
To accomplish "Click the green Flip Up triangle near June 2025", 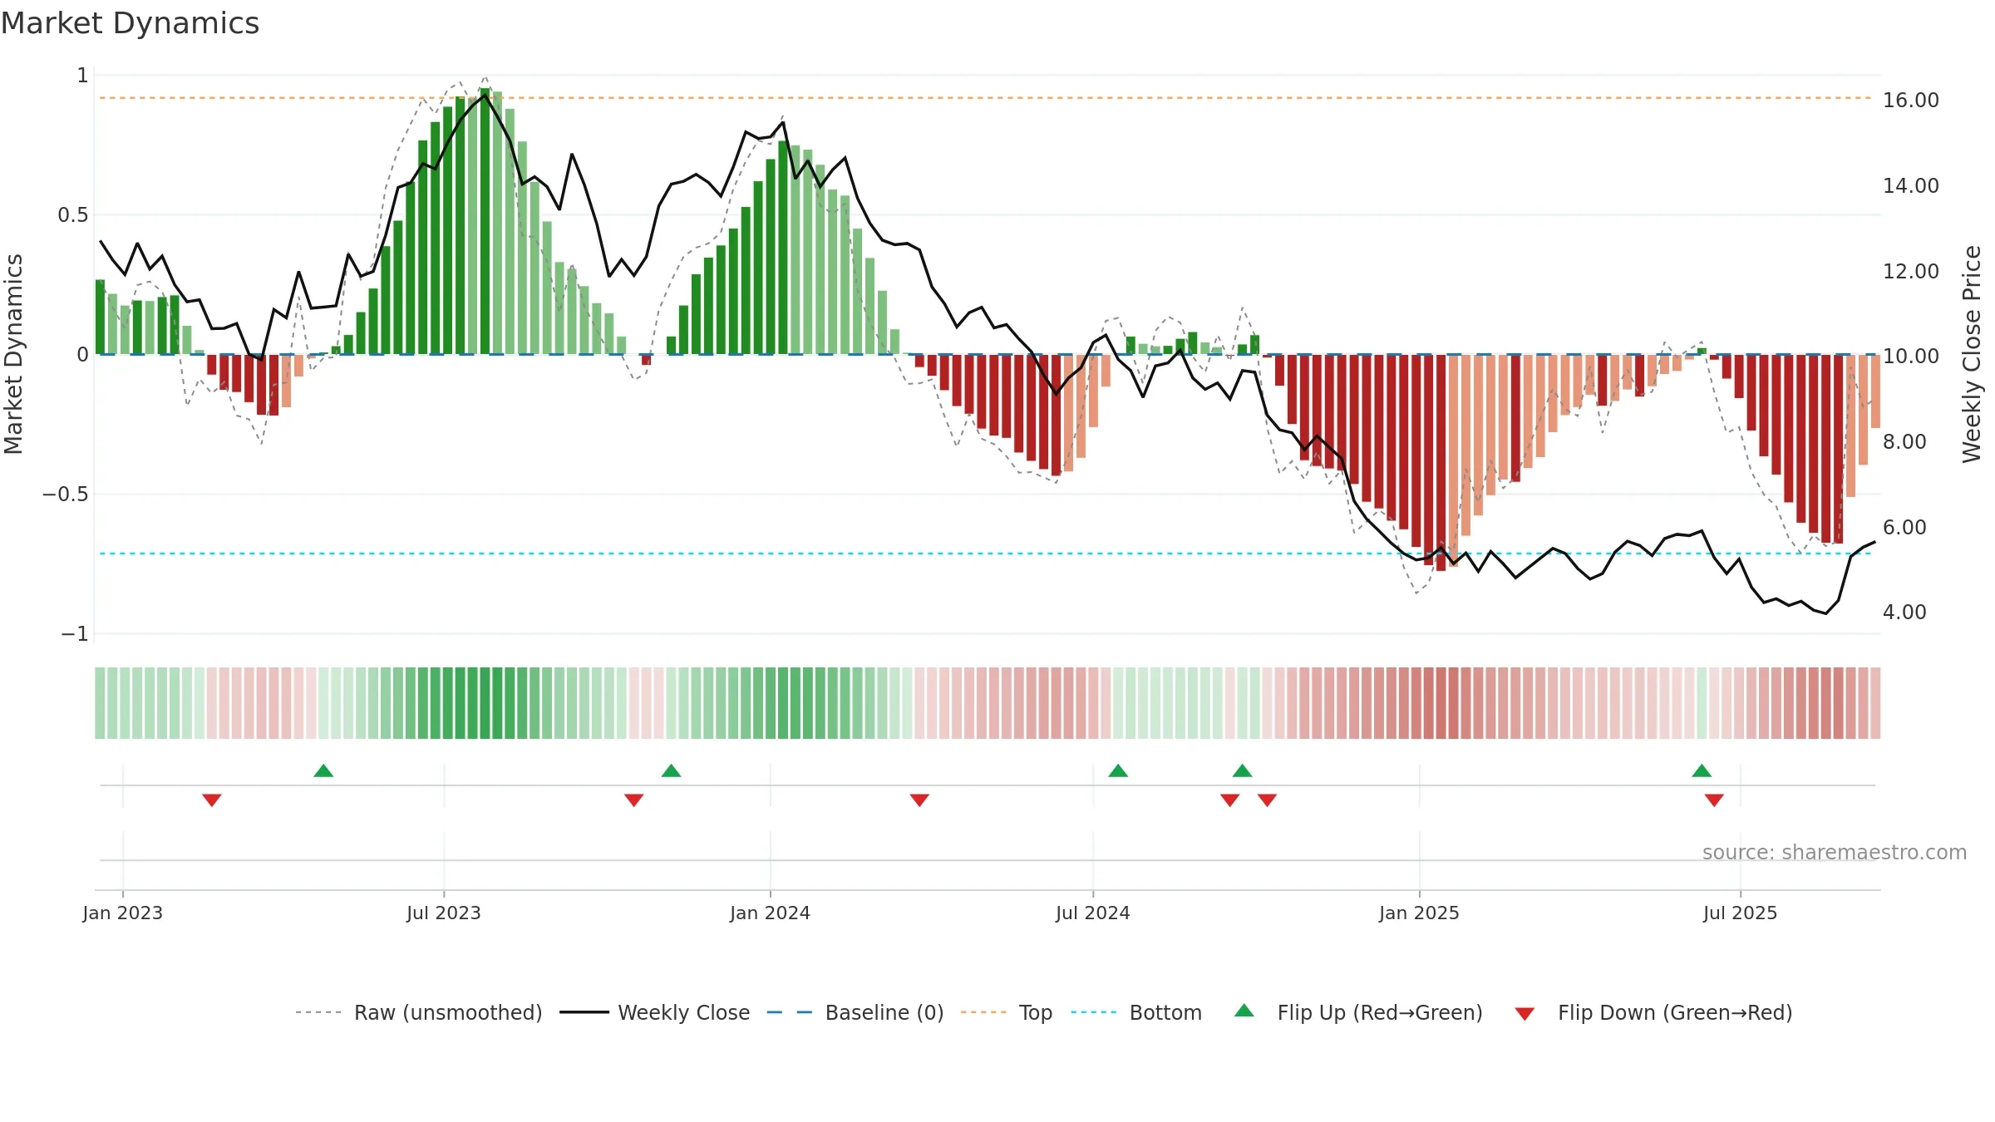I will click(x=1702, y=771).
